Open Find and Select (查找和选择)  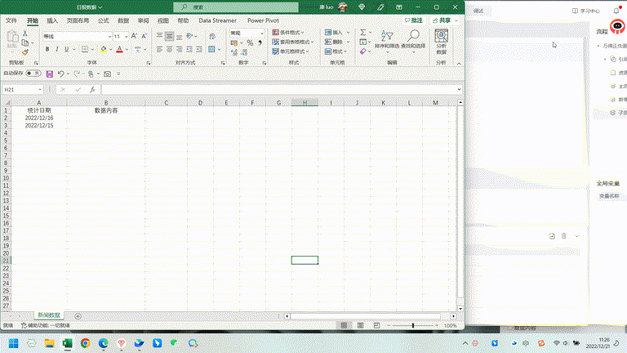pyautogui.click(x=413, y=42)
